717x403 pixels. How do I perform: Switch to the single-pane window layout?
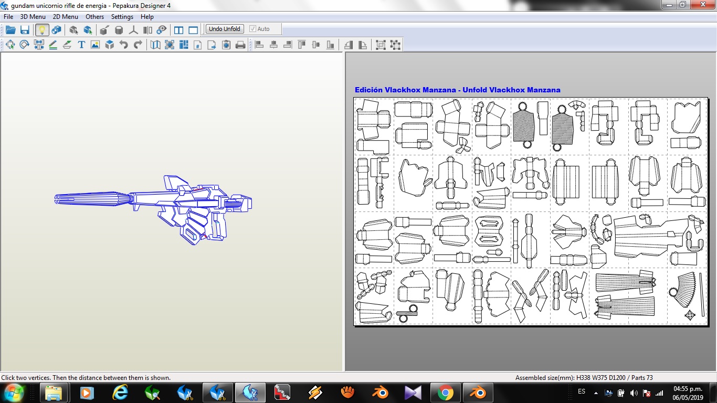coord(193,30)
